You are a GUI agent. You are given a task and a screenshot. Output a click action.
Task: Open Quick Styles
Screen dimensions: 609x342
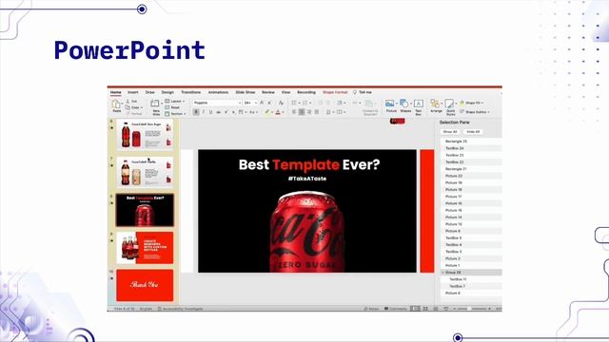pos(449,104)
